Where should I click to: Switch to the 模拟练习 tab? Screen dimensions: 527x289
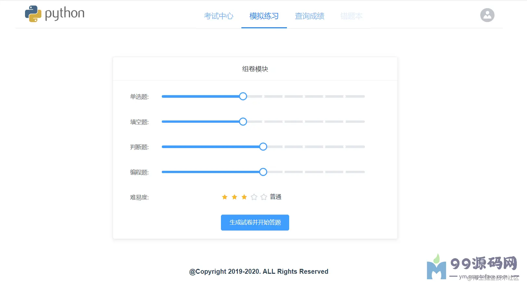tap(264, 16)
